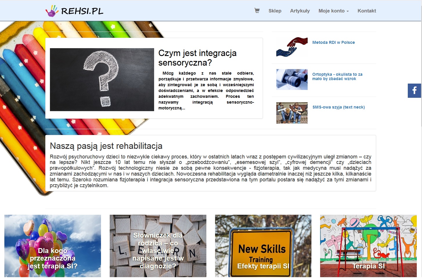
Task: Click the microscope Ortoptyka thumbnail
Action: click(292, 80)
